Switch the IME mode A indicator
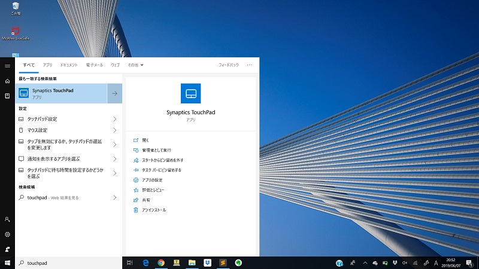 [x=436, y=263]
